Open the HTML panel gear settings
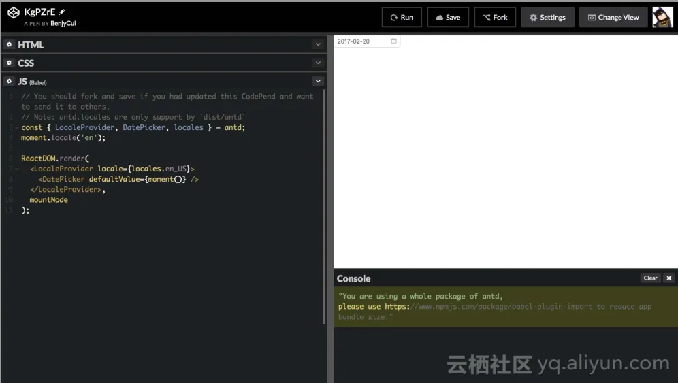 click(x=9, y=45)
